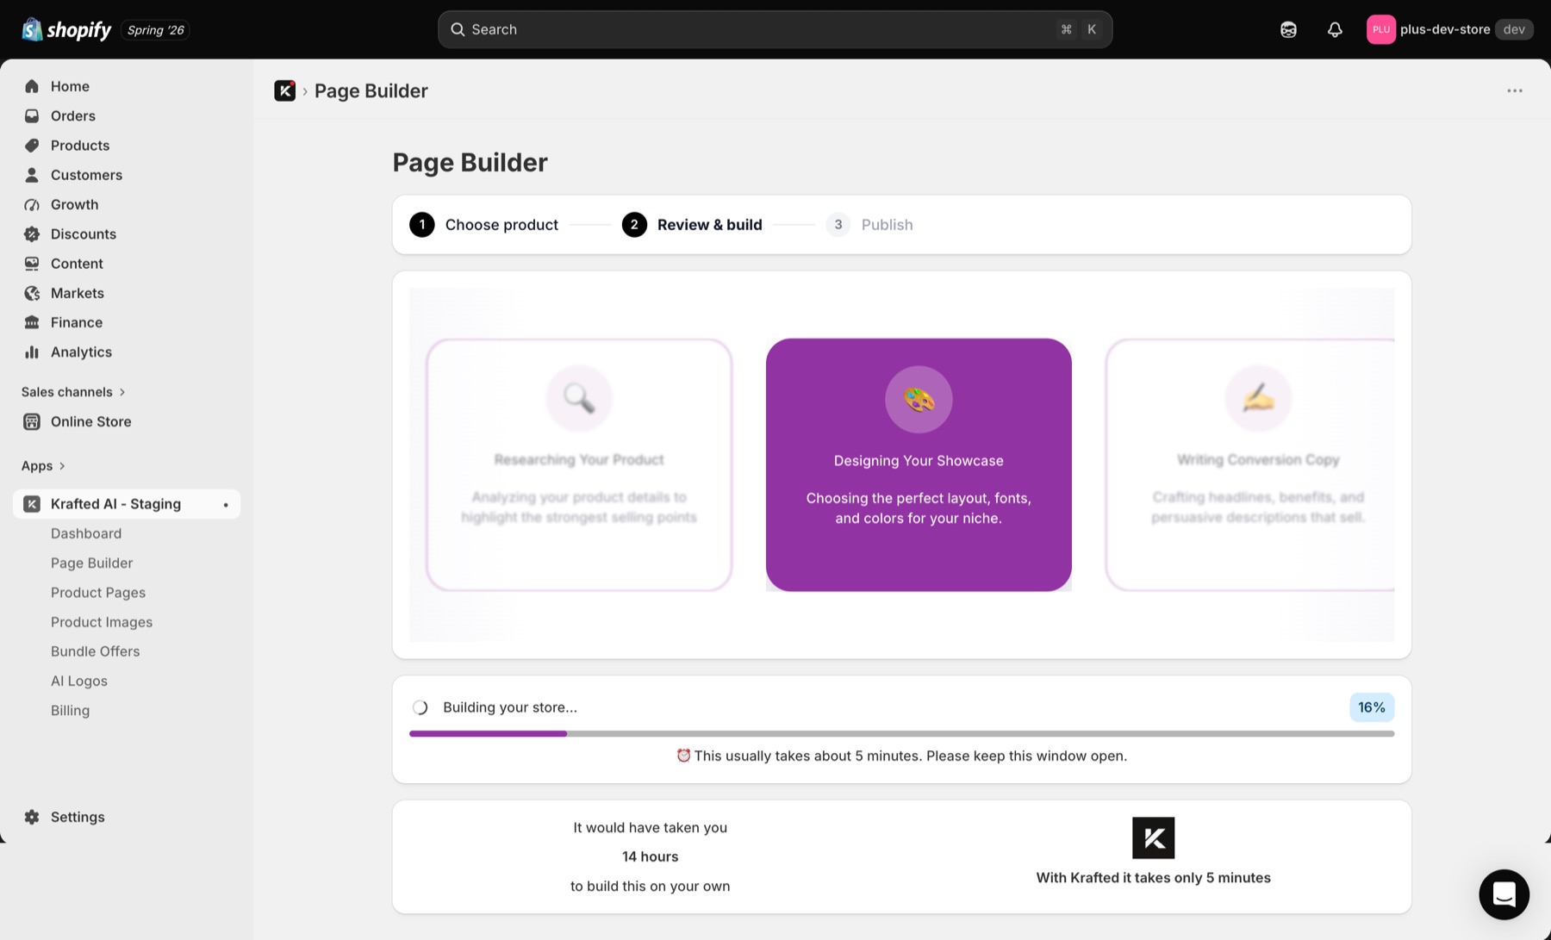Click the PLU store avatar
This screenshot has height=940, width=1551.
coord(1380,29)
